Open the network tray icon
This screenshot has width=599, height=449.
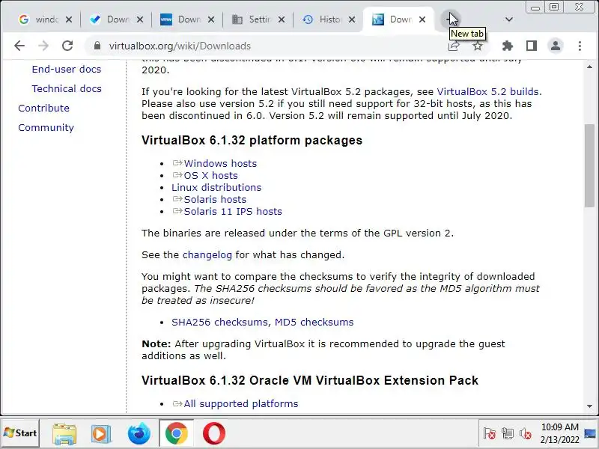(x=508, y=434)
